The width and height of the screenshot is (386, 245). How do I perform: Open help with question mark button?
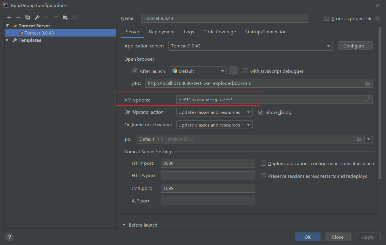pos(9,237)
